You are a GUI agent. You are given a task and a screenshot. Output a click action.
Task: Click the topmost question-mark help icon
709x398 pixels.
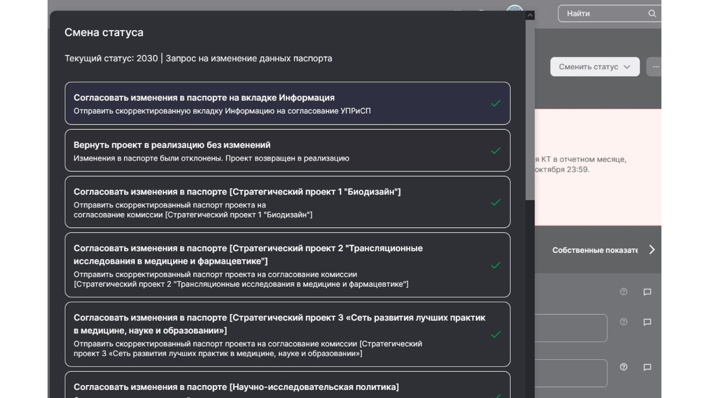coord(624,292)
